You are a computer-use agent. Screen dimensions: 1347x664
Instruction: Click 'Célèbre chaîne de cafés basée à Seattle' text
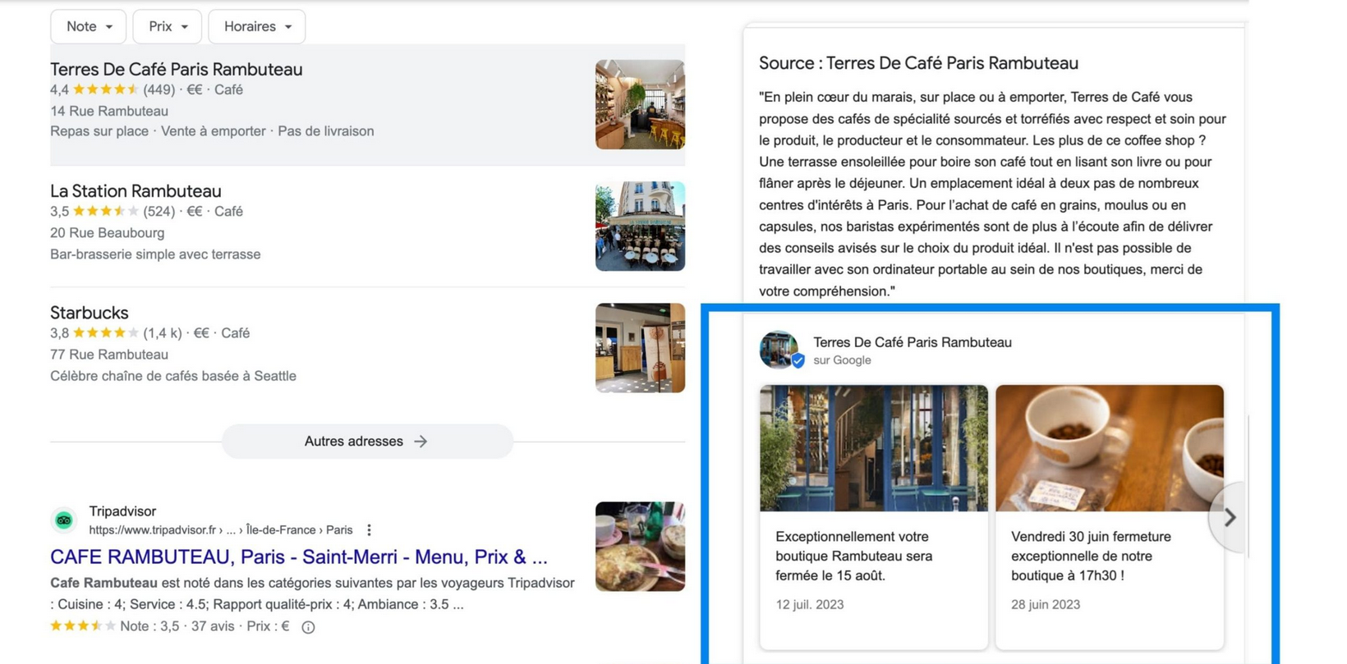[x=173, y=375]
